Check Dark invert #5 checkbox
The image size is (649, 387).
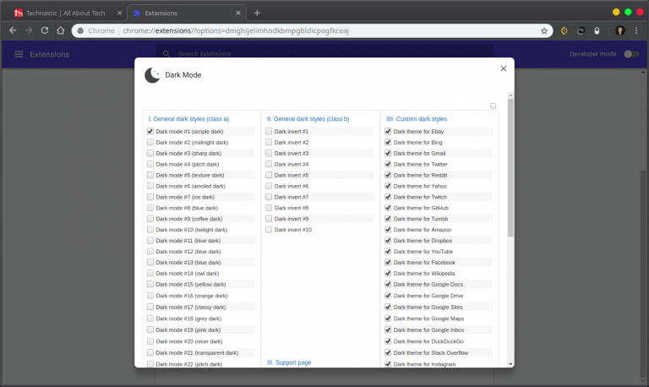[x=269, y=175]
